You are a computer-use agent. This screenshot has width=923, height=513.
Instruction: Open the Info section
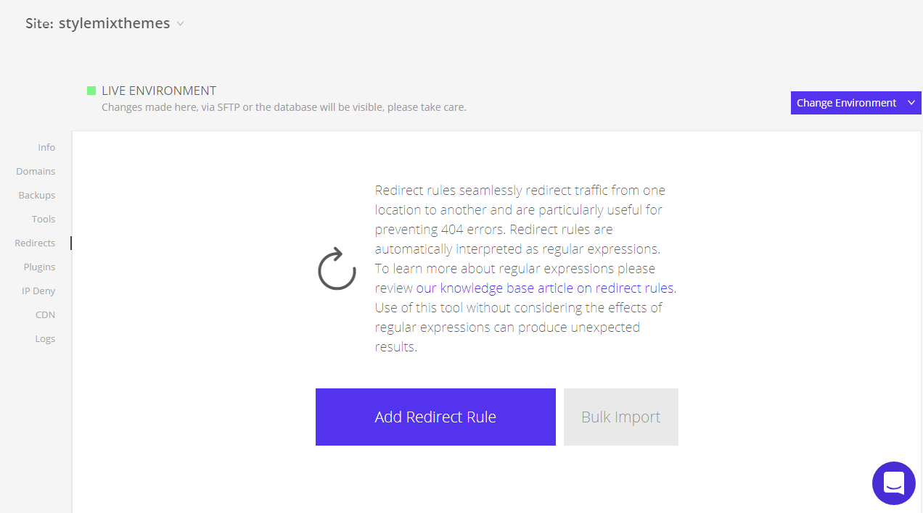click(46, 147)
